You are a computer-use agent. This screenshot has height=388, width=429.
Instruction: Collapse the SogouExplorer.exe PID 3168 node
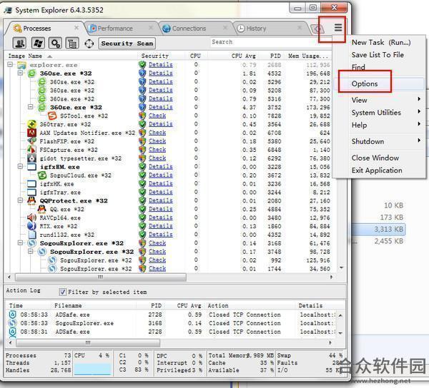coord(20,242)
